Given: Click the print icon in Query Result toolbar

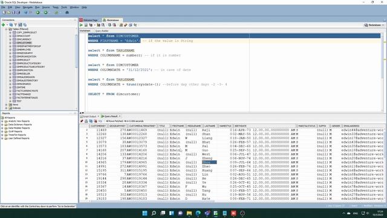Looking at the screenshot, I should pyautogui.click(x=86, y=121).
